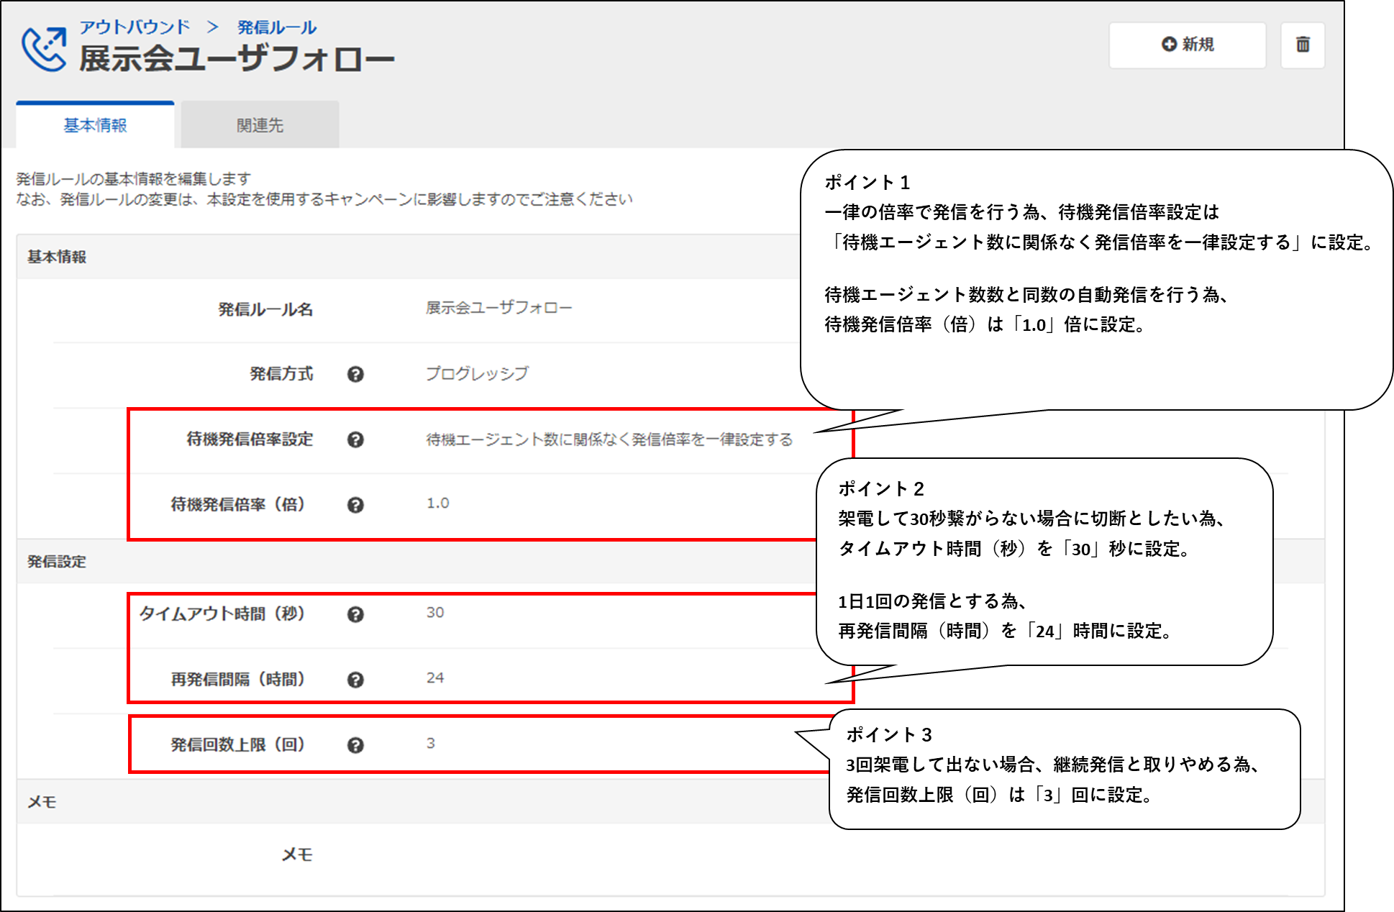Open help icon for 発信回数上限（回）
The image size is (1394, 912).
[355, 745]
